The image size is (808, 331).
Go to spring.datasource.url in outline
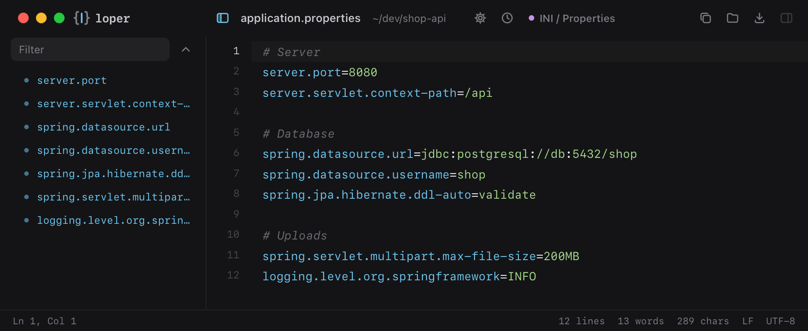tap(104, 127)
